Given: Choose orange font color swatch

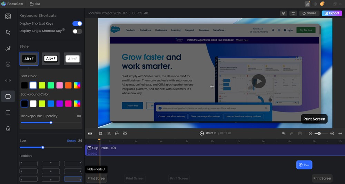Looking at the screenshot, I should (x=68, y=85).
